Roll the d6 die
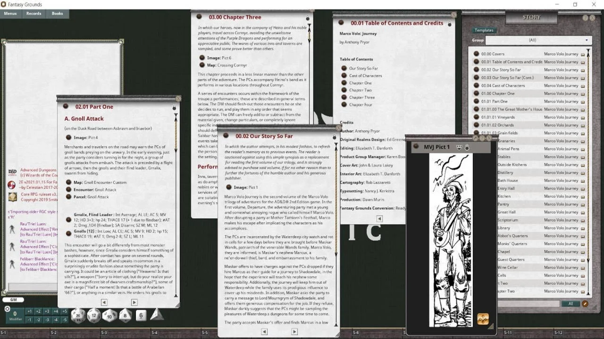604x339 pixels. tap(141, 315)
